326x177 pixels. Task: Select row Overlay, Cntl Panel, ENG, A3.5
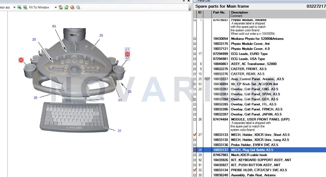(259, 89)
